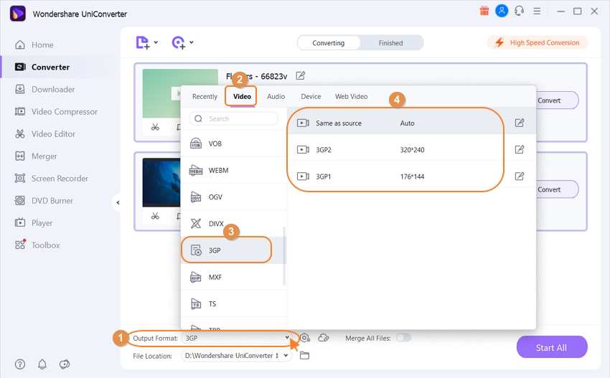The image size is (610, 378).
Task: Switch to the Converting tab
Action: (329, 43)
